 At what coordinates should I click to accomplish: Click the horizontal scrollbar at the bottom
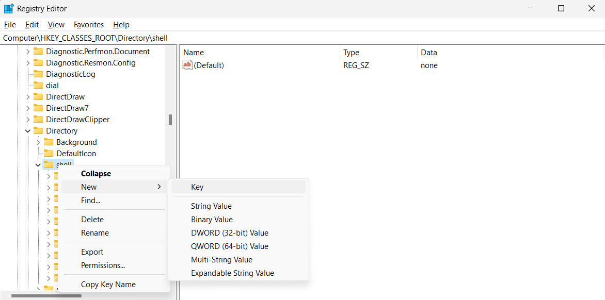click(x=46, y=295)
